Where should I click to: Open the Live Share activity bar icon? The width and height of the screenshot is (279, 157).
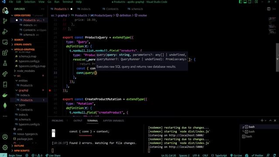[5, 74]
